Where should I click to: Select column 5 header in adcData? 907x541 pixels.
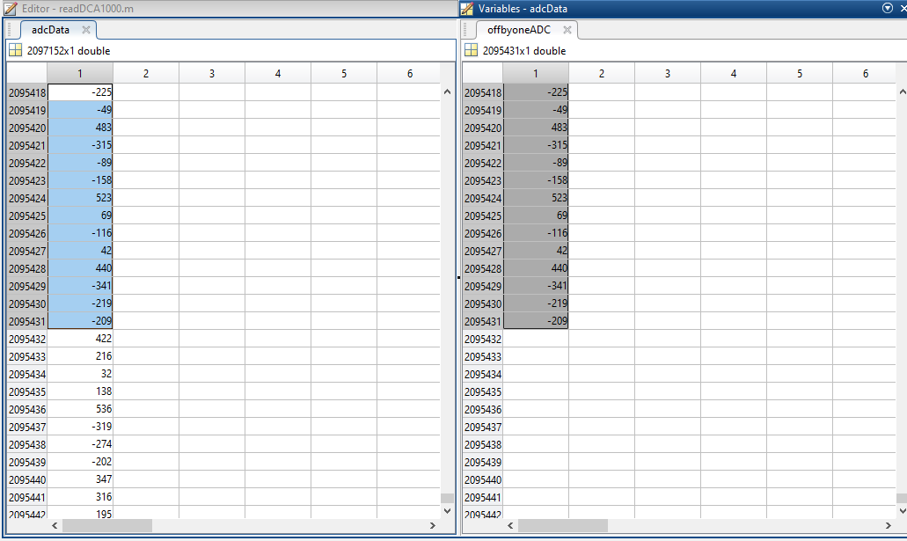344,74
